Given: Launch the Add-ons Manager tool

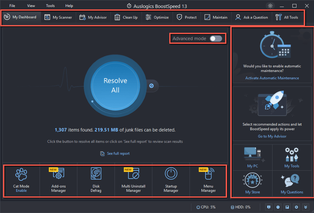Looking at the screenshot, I should 58,180.
